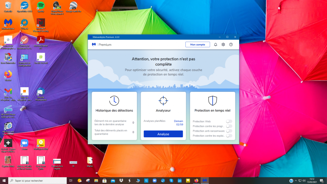Open the taskbar clock showing 15:12
This screenshot has height=184, width=327.
click(312, 180)
